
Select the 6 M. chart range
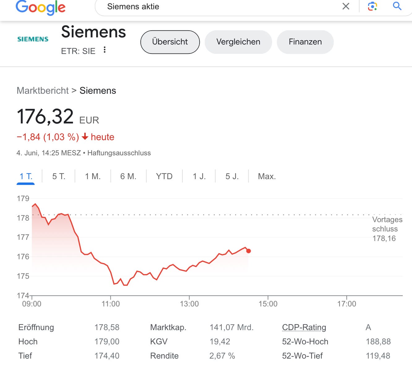(128, 176)
